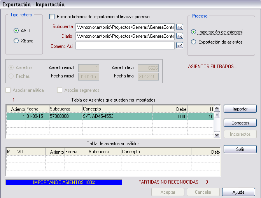
Task: Toggle the Asociar analítica checkbox
Action: point(8,90)
